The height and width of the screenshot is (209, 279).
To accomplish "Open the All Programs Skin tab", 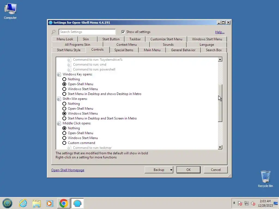I will coord(77,45).
